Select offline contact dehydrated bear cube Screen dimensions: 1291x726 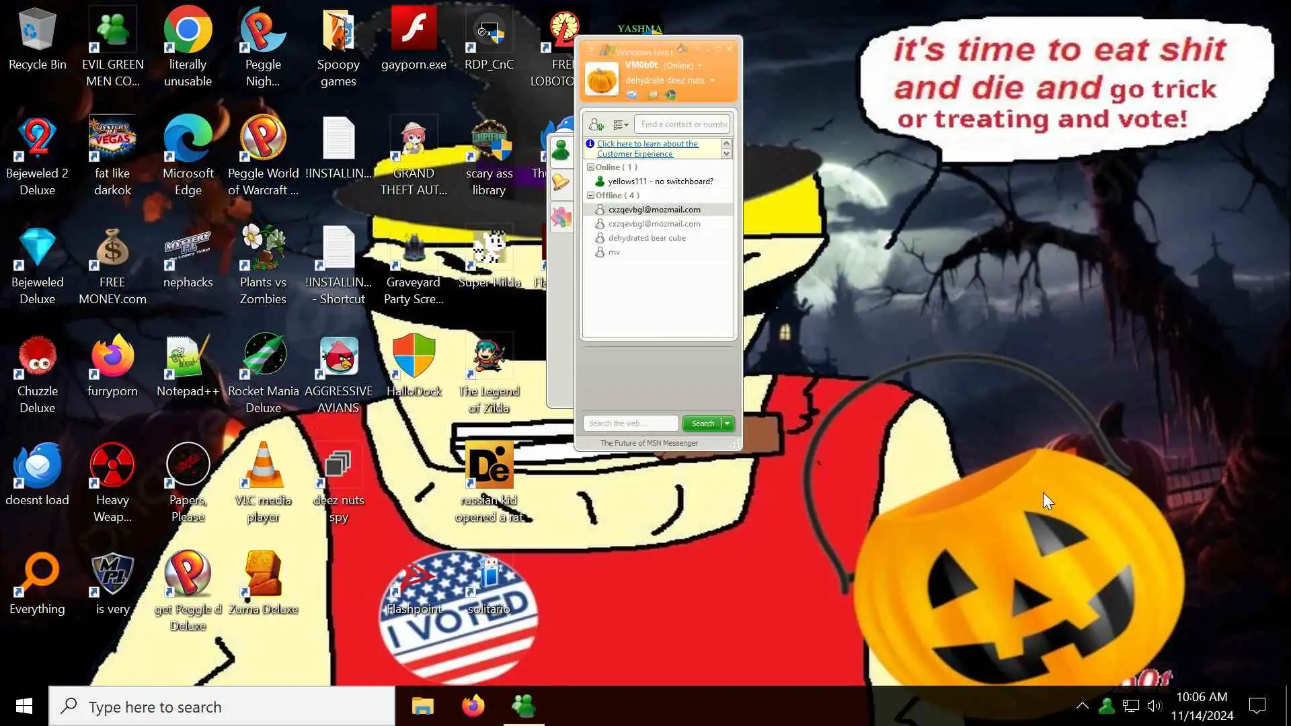click(x=646, y=238)
